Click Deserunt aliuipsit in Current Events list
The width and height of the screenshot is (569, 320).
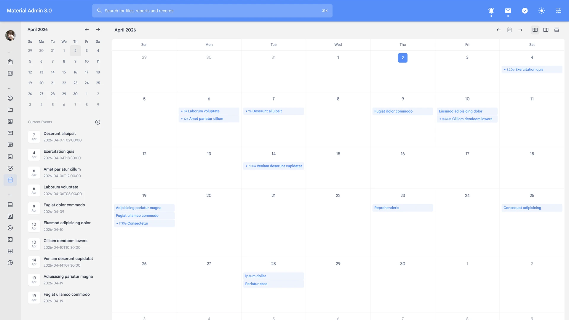coord(60,134)
